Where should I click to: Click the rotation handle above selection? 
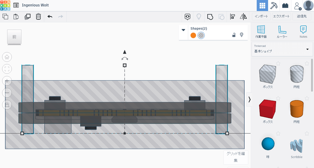(x=125, y=59)
